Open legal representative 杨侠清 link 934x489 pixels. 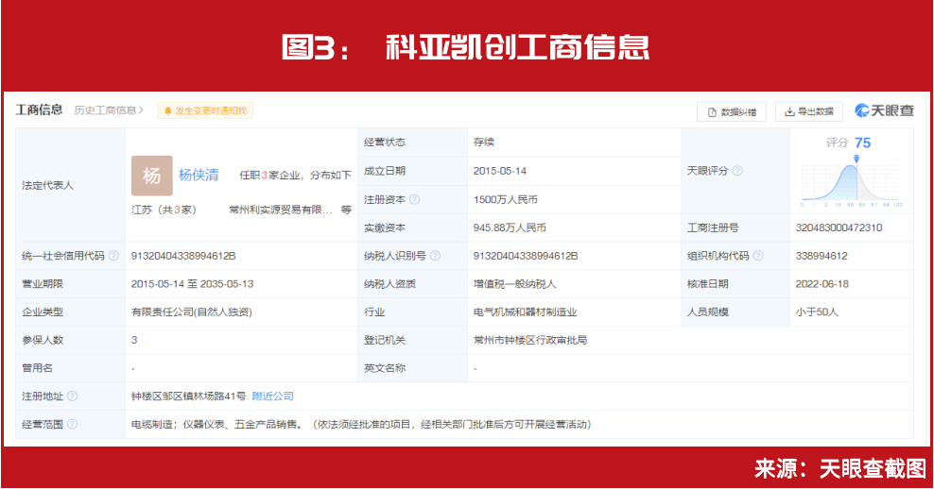(199, 175)
